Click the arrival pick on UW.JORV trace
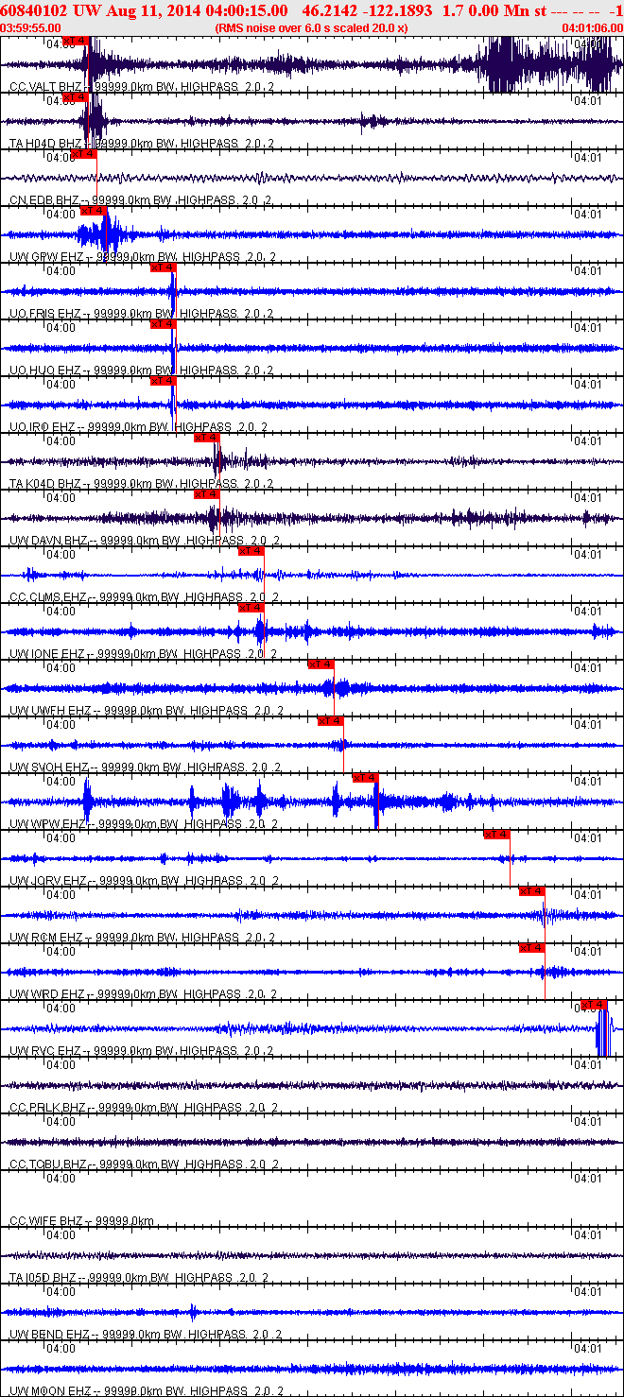 point(496,835)
